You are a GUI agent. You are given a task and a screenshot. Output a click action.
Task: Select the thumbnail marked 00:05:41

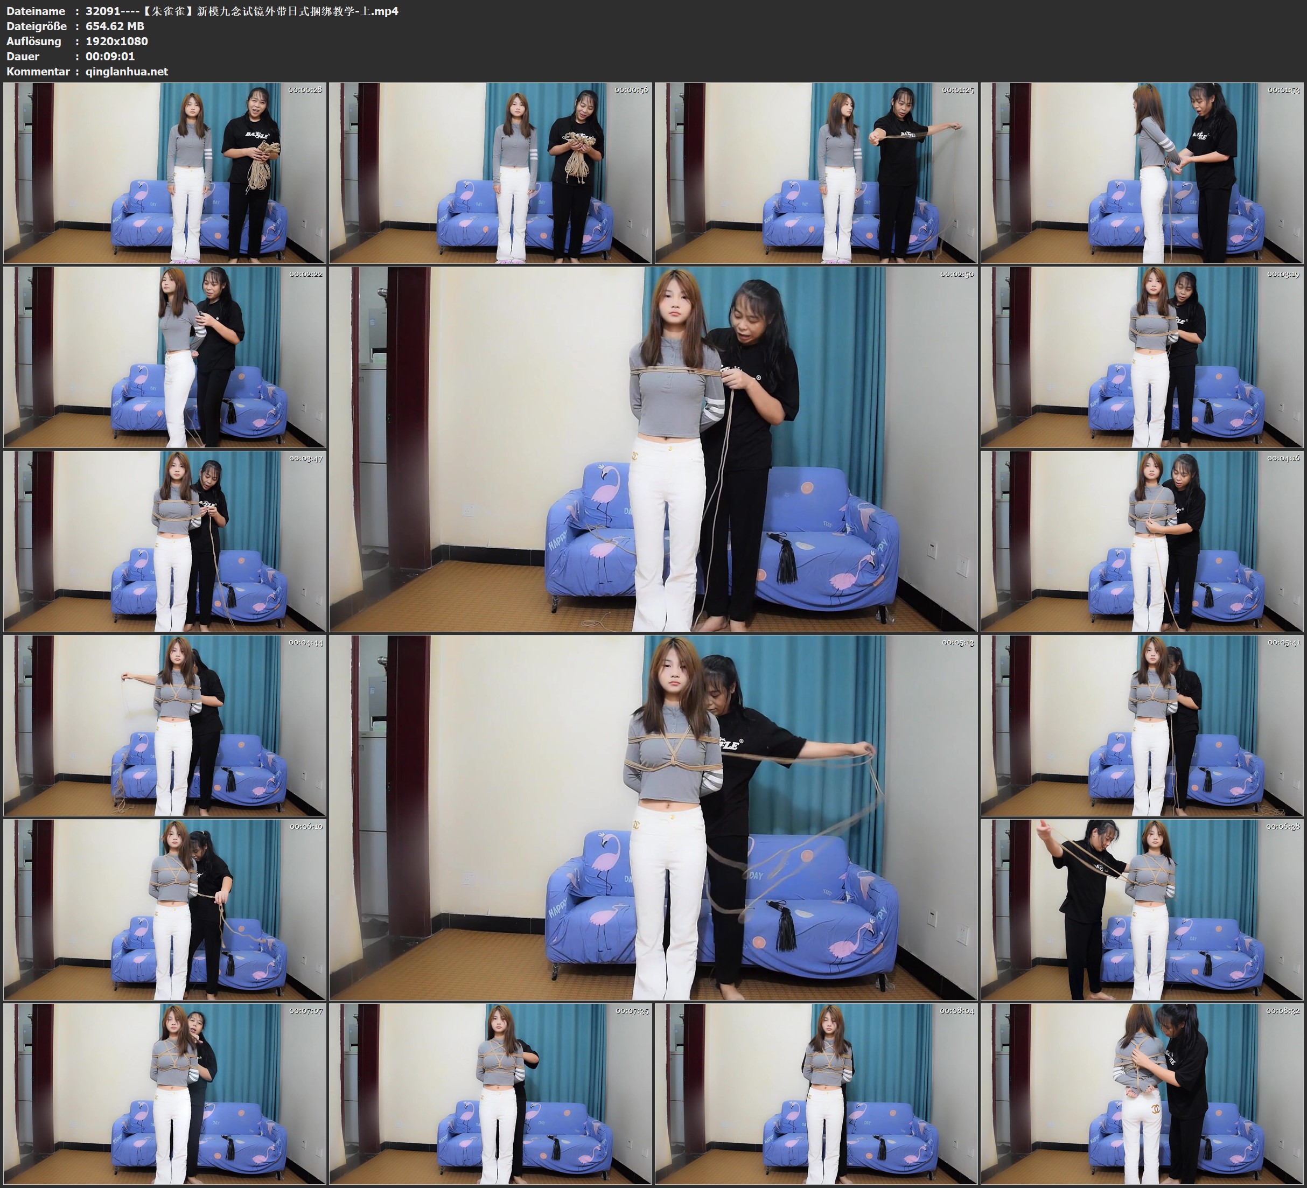click(x=1142, y=725)
